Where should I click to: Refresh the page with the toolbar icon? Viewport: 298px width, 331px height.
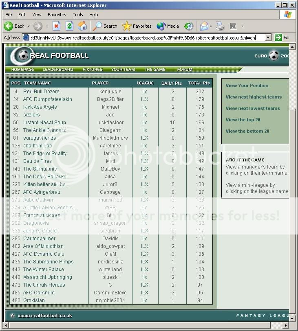pos(69,26)
